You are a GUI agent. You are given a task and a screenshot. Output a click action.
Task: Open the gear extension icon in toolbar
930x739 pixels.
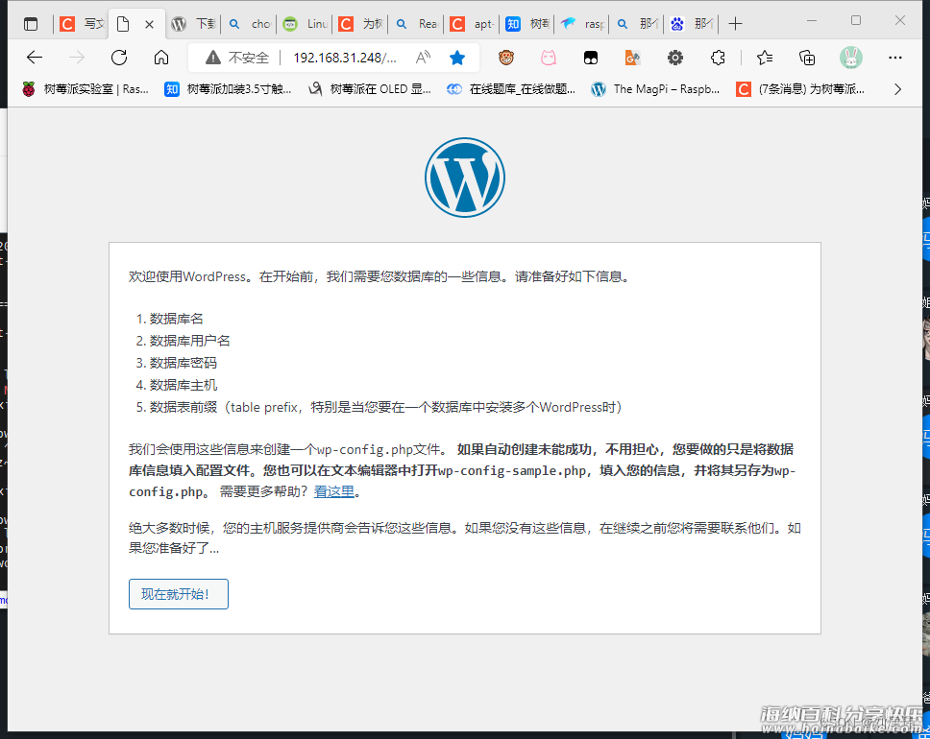click(x=675, y=58)
